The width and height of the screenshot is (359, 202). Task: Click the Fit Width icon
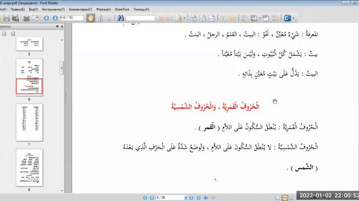(x=211, y=18)
